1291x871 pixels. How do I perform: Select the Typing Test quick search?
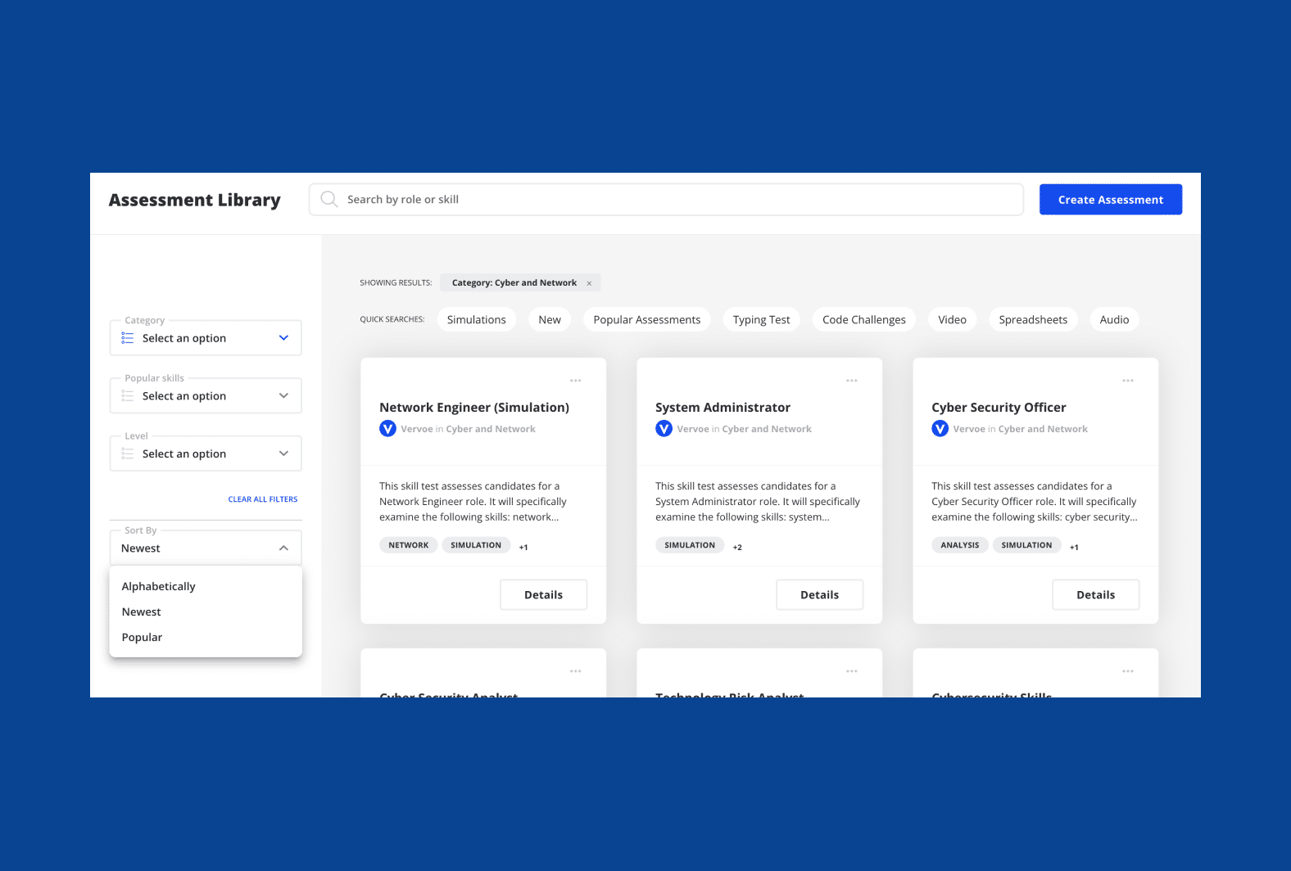point(762,320)
